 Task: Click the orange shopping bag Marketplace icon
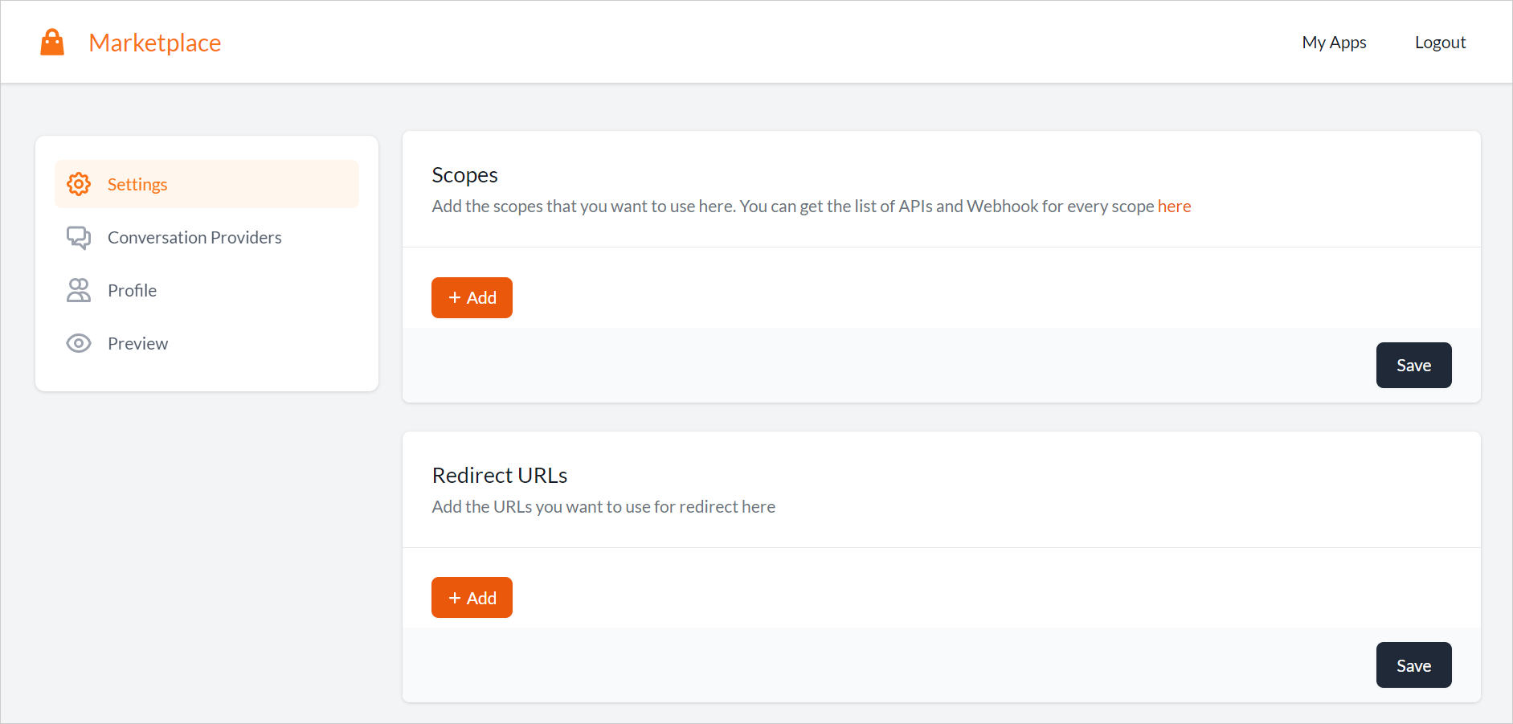coord(51,41)
